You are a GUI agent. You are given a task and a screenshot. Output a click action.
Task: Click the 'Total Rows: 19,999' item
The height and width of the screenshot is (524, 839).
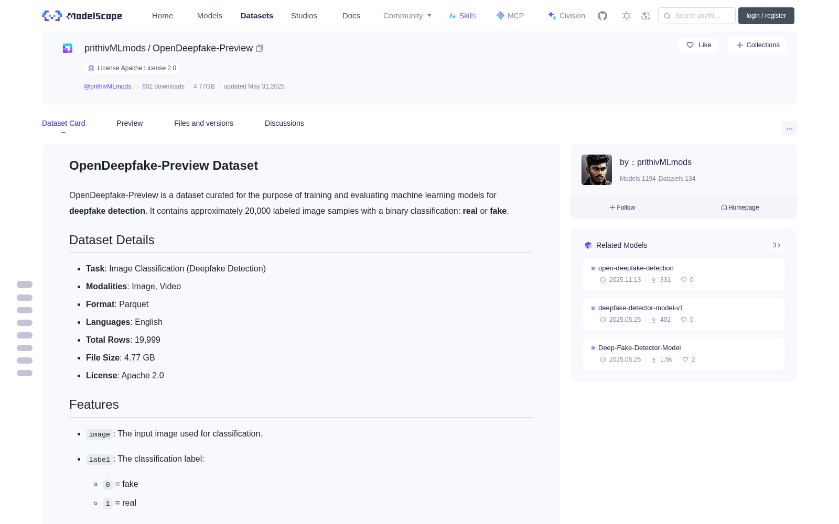tap(123, 340)
